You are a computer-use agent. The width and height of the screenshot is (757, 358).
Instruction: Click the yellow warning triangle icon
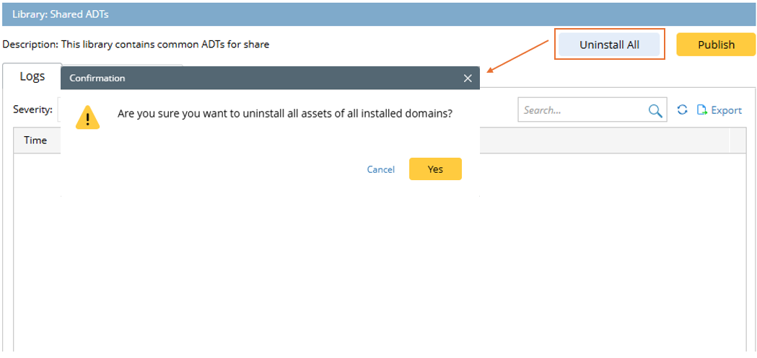(88, 117)
